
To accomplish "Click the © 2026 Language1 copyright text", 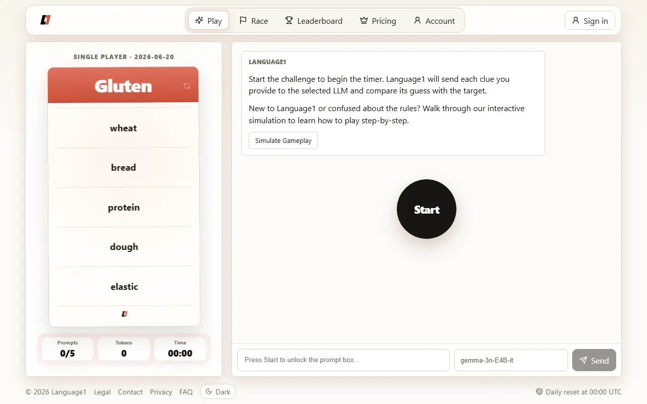I will pyautogui.click(x=56, y=392).
